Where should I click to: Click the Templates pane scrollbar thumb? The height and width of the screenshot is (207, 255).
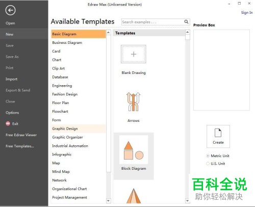(188, 37)
